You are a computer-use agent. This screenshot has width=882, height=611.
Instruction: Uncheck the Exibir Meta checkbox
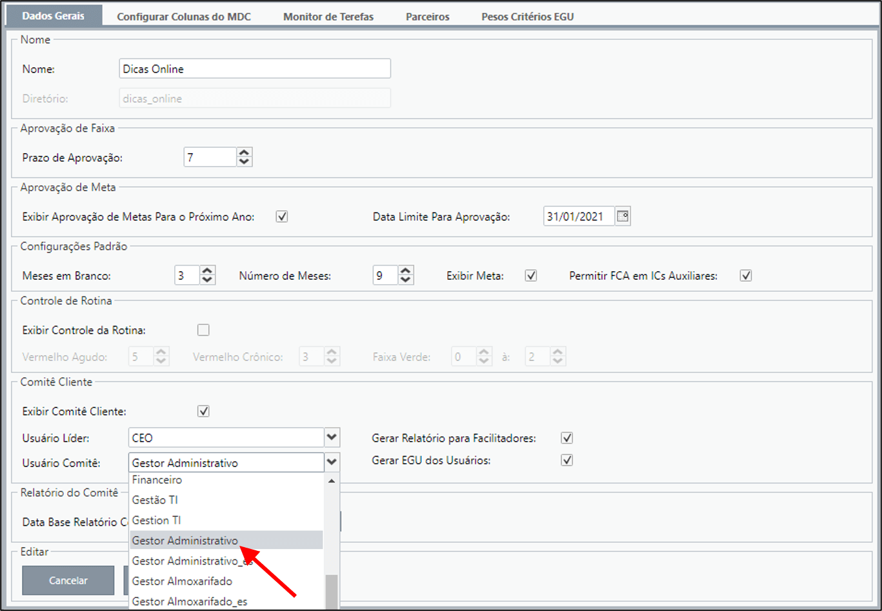tap(531, 276)
